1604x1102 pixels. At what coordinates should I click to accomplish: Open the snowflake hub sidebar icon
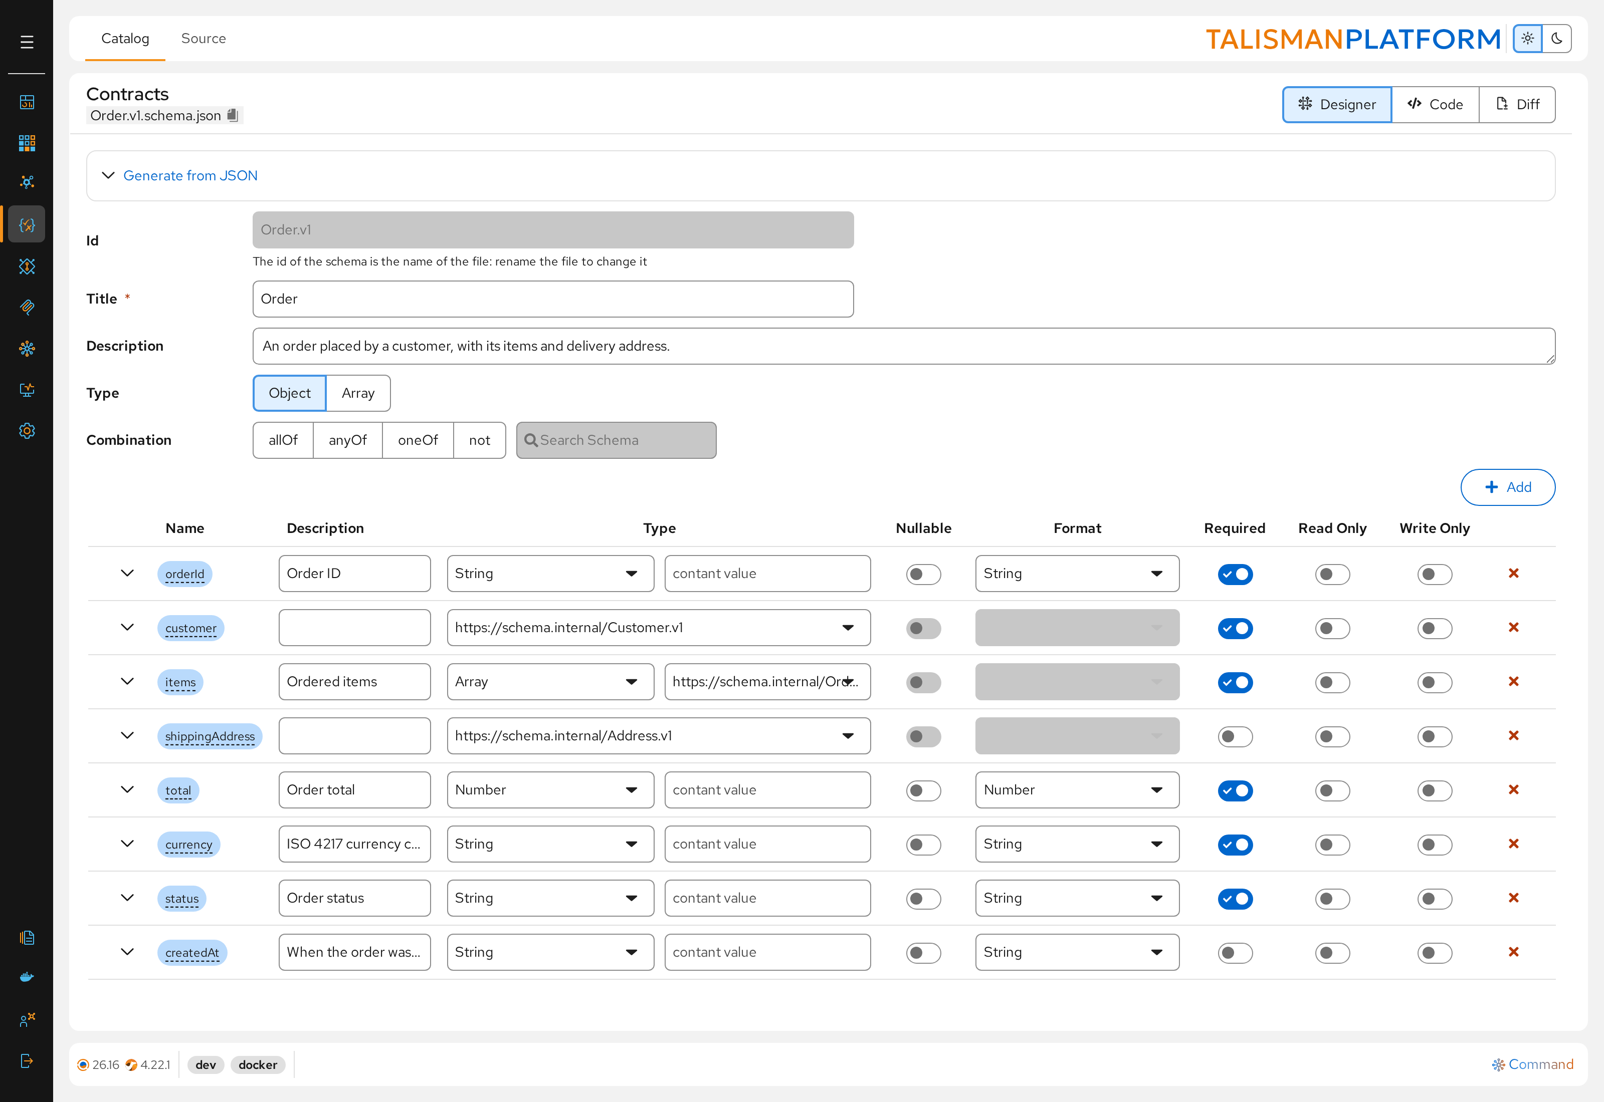click(26, 349)
